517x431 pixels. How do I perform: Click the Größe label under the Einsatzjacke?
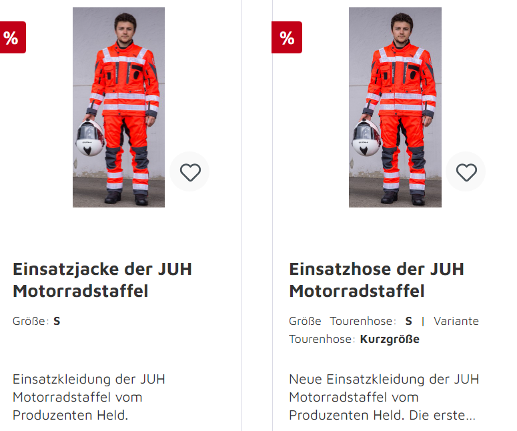tap(31, 321)
